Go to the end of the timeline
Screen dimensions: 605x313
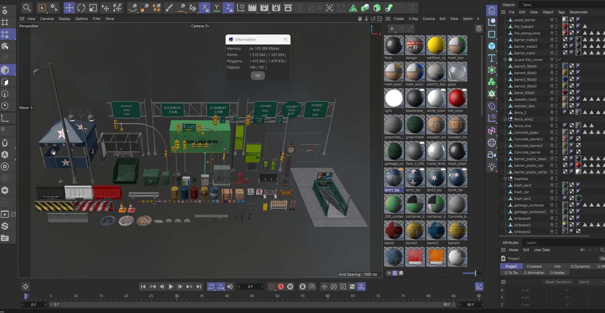pos(199,287)
